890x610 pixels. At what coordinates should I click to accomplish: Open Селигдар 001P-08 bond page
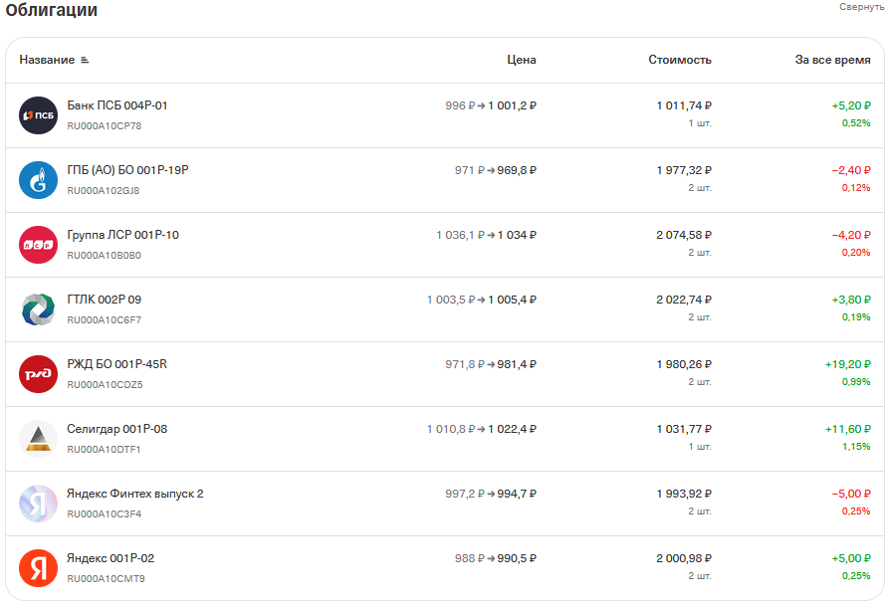point(116,429)
